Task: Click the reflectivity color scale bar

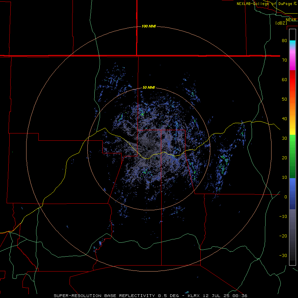Action: pos(292,147)
